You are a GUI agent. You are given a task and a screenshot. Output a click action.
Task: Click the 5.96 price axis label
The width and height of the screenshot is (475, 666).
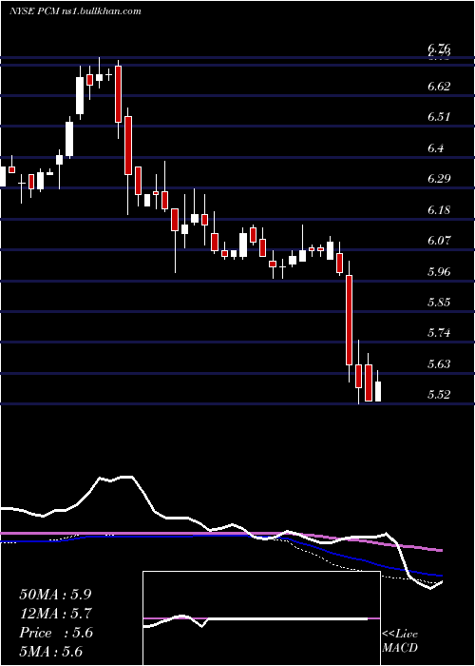point(439,271)
